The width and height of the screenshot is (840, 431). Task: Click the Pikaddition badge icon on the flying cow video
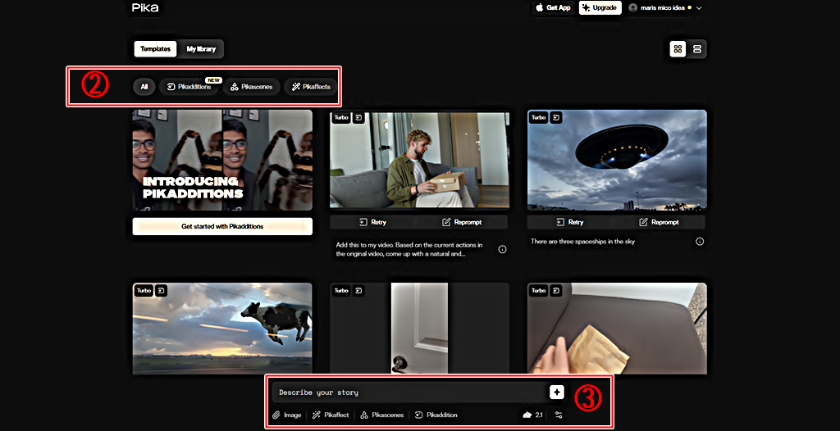point(162,291)
